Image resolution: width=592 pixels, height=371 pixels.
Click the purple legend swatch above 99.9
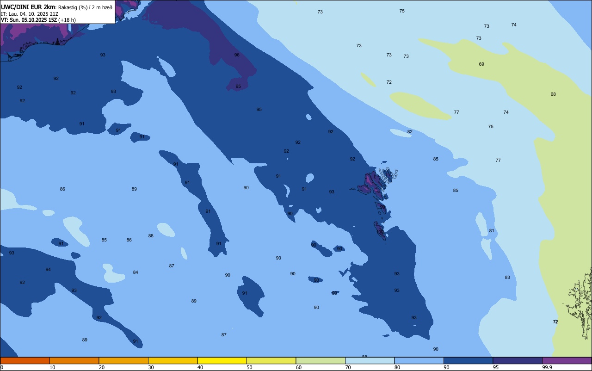(x=567, y=360)
